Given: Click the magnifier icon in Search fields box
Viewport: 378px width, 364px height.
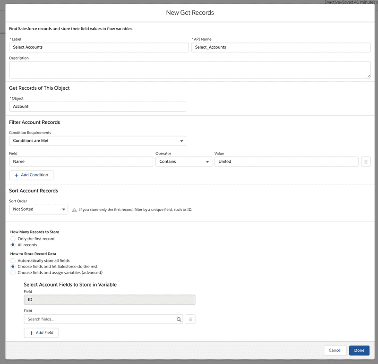Looking at the screenshot, I should [x=179, y=319].
